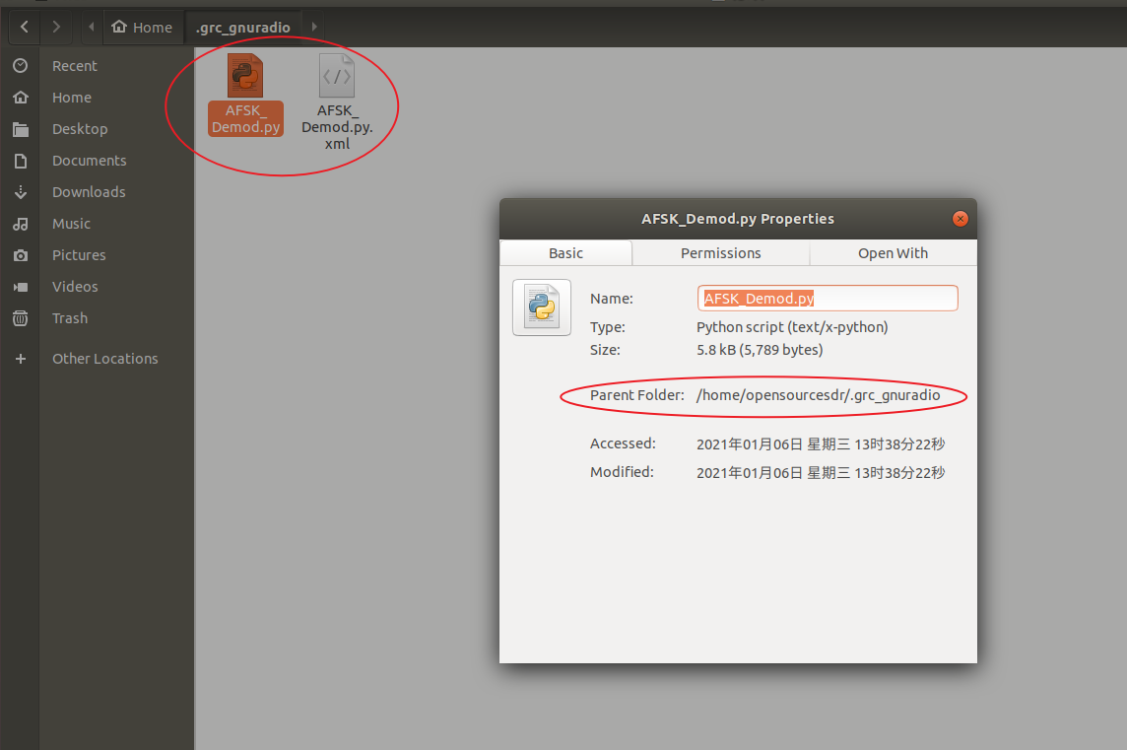Viewport: 1127px width, 750px height.
Task: Open the Downloads folder in sidebar
Action: click(x=88, y=191)
